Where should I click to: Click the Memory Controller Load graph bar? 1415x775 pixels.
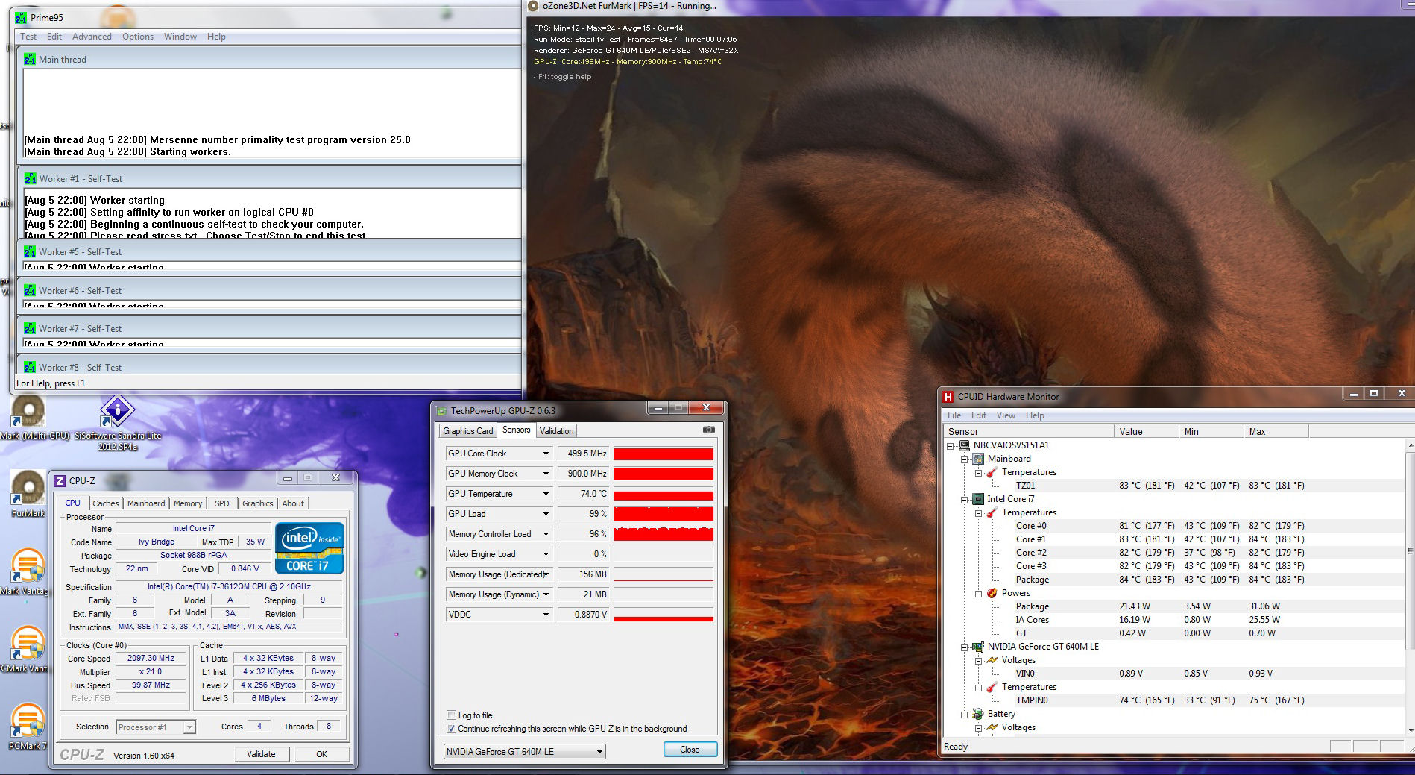(664, 534)
